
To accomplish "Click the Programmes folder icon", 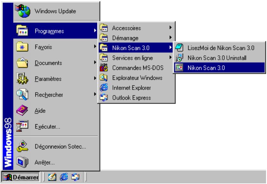I will tap(22, 31).
